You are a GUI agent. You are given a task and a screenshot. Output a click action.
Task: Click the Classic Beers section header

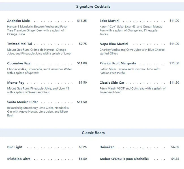(93, 133)
